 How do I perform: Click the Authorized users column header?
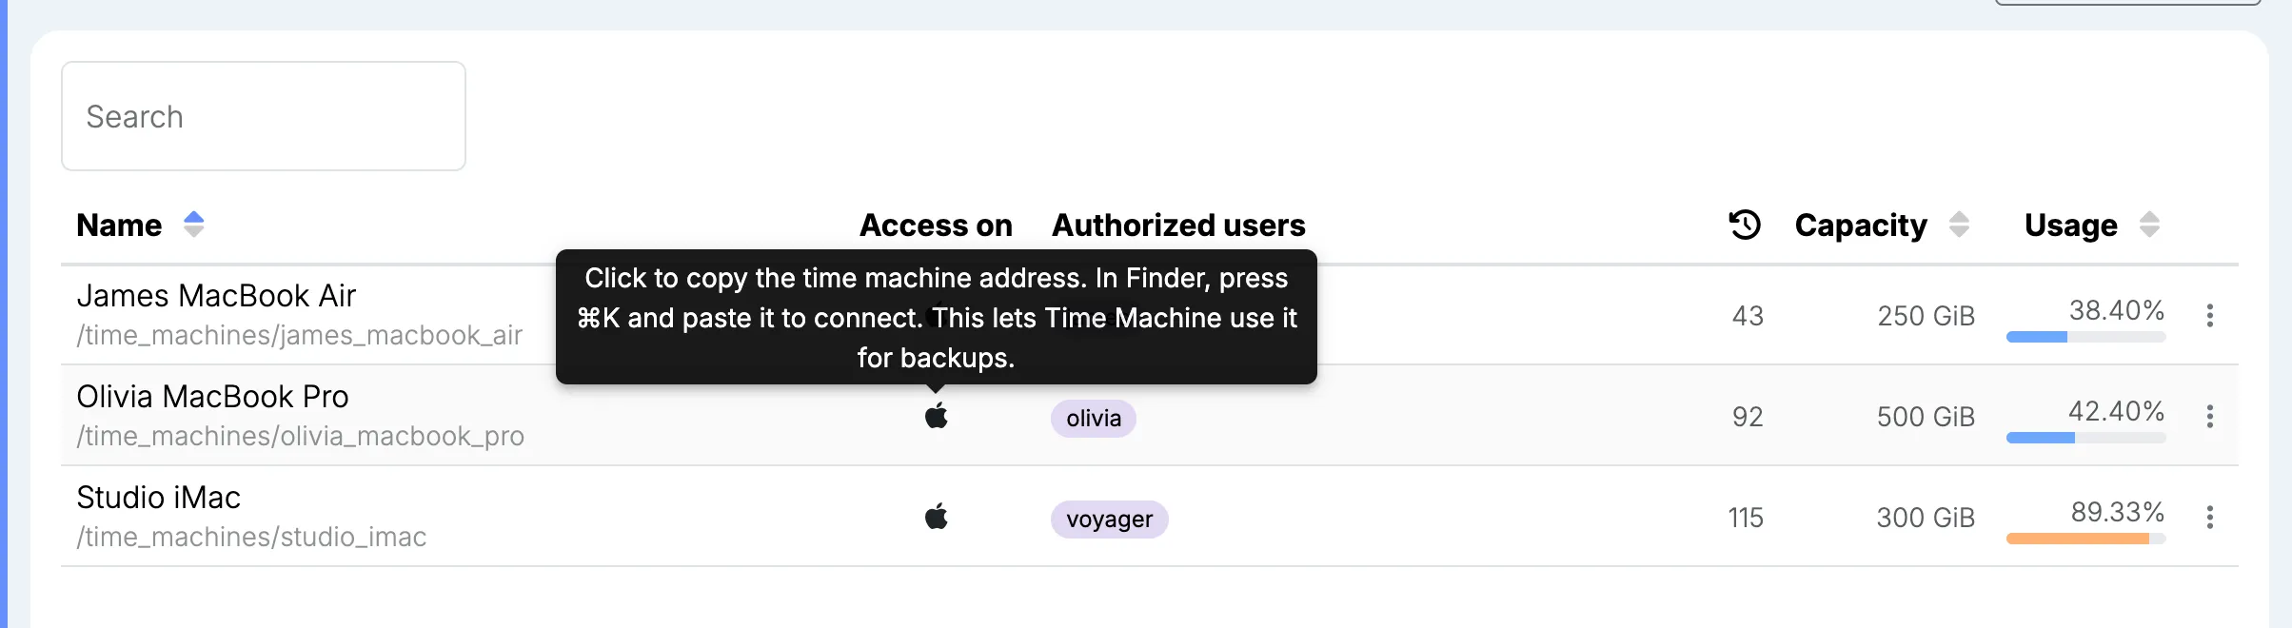click(1178, 226)
